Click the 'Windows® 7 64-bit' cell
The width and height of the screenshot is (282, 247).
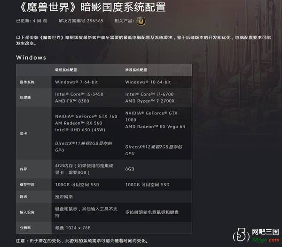[77, 82]
